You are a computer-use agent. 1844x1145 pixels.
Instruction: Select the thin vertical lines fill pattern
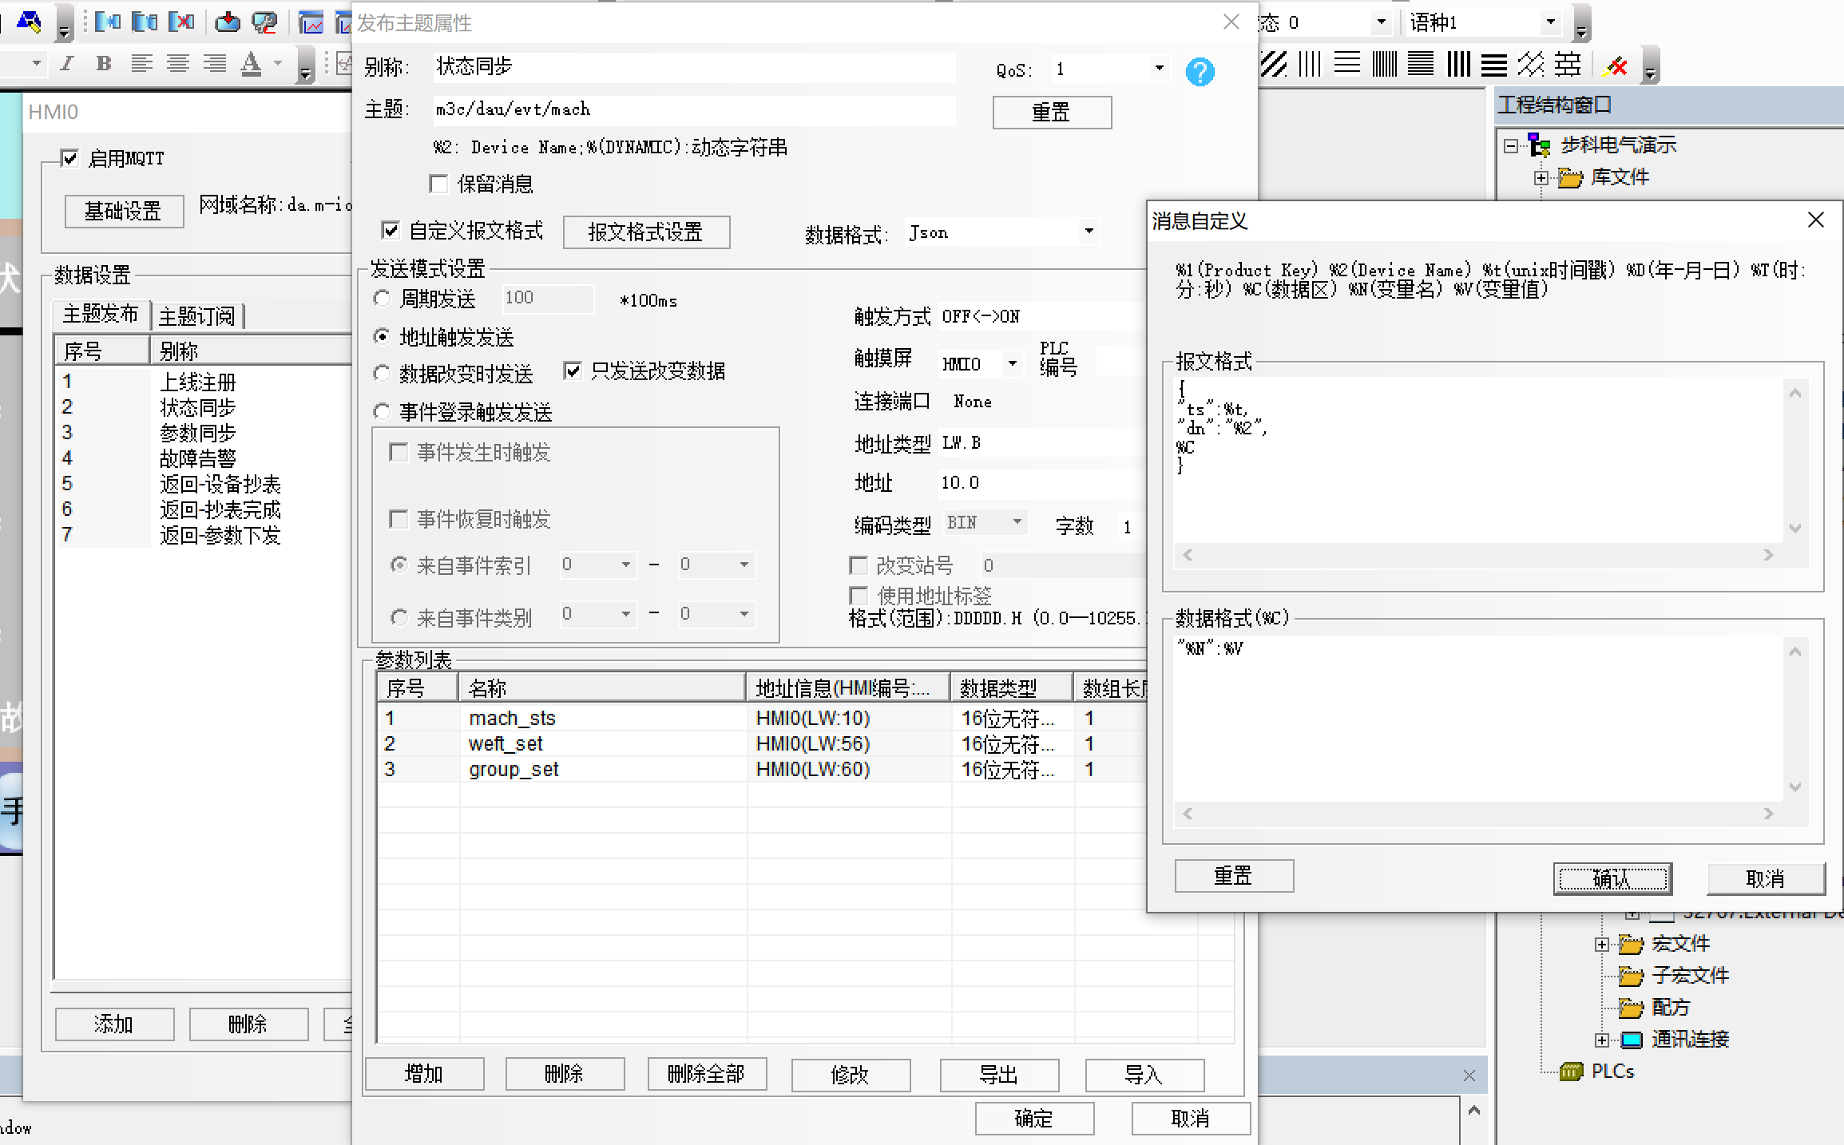[x=1311, y=64]
